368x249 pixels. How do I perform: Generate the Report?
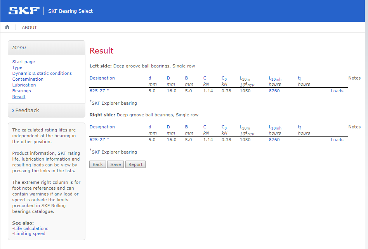135,164
